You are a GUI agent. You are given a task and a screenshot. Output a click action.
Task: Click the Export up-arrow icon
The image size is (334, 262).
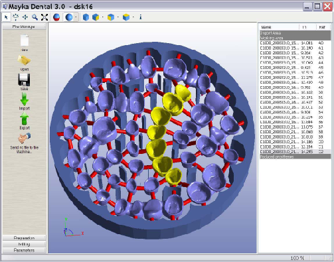(25, 119)
